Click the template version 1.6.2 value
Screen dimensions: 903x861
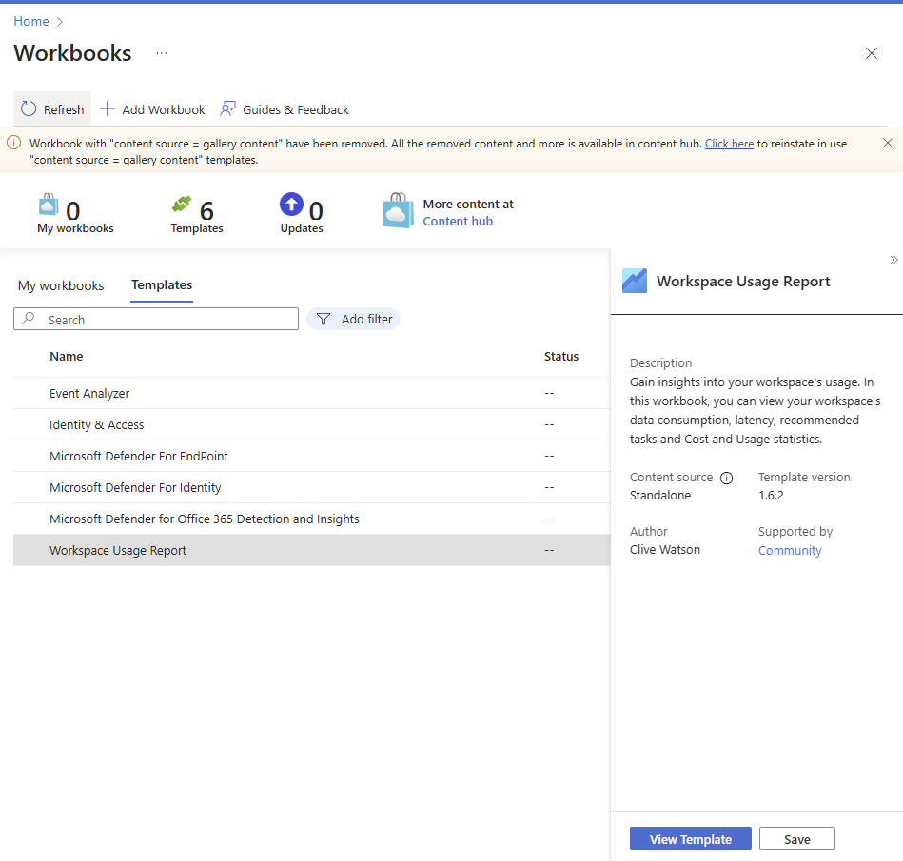tap(771, 496)
